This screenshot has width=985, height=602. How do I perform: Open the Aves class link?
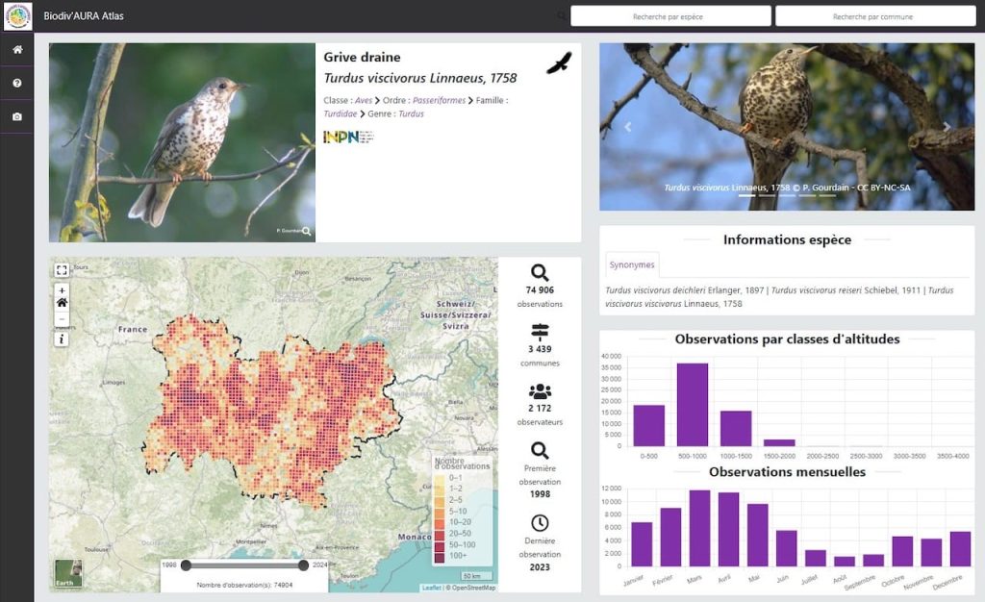click(364, 100)
